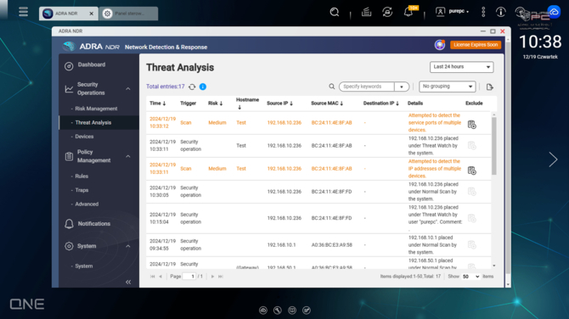Viewport: 569px width, 319px height.
Task: Click the 10:38 desktop clock
Action: pos(540,42)
